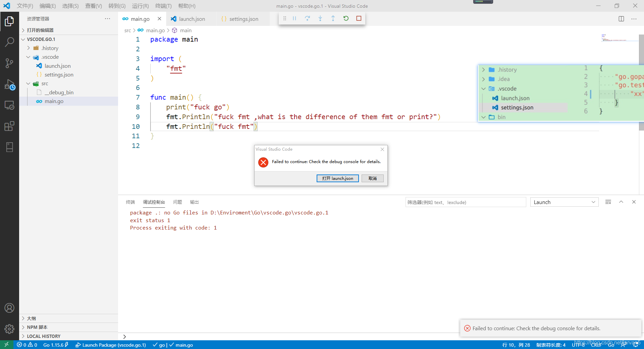Click the Restart debug session icon
Viewport: 644px width, 349px height.
coord(346,18)
